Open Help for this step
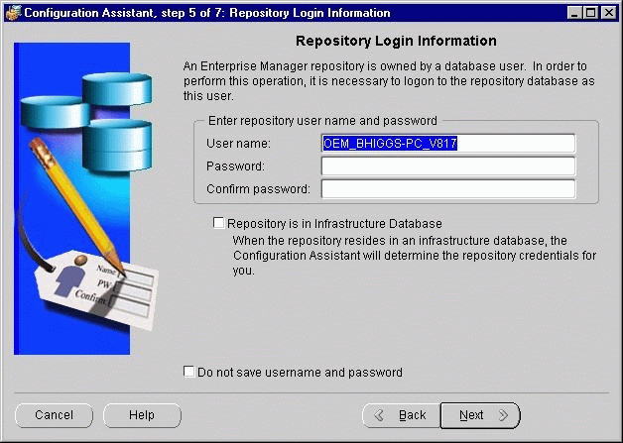Screen dimensions: 623x443 coord(142,415)
